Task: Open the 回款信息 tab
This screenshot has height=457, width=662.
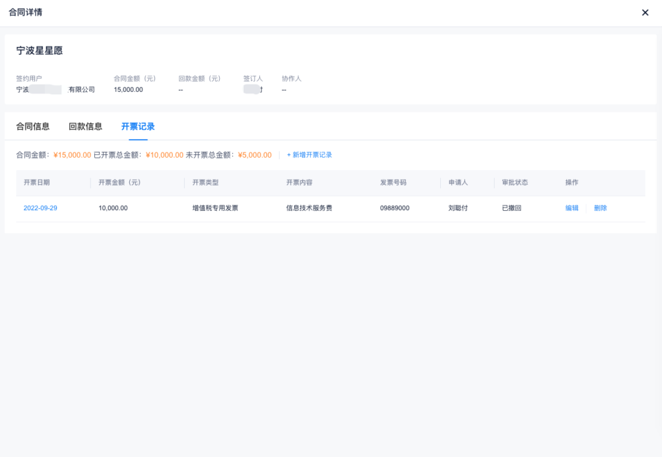Action: [x=85, y=127]
